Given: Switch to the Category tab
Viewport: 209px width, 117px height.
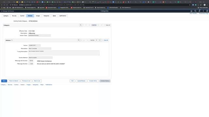Looking at the screenshot, I should point(6,16).
